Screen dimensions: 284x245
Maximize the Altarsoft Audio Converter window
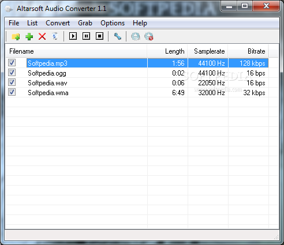click(245, 6)
